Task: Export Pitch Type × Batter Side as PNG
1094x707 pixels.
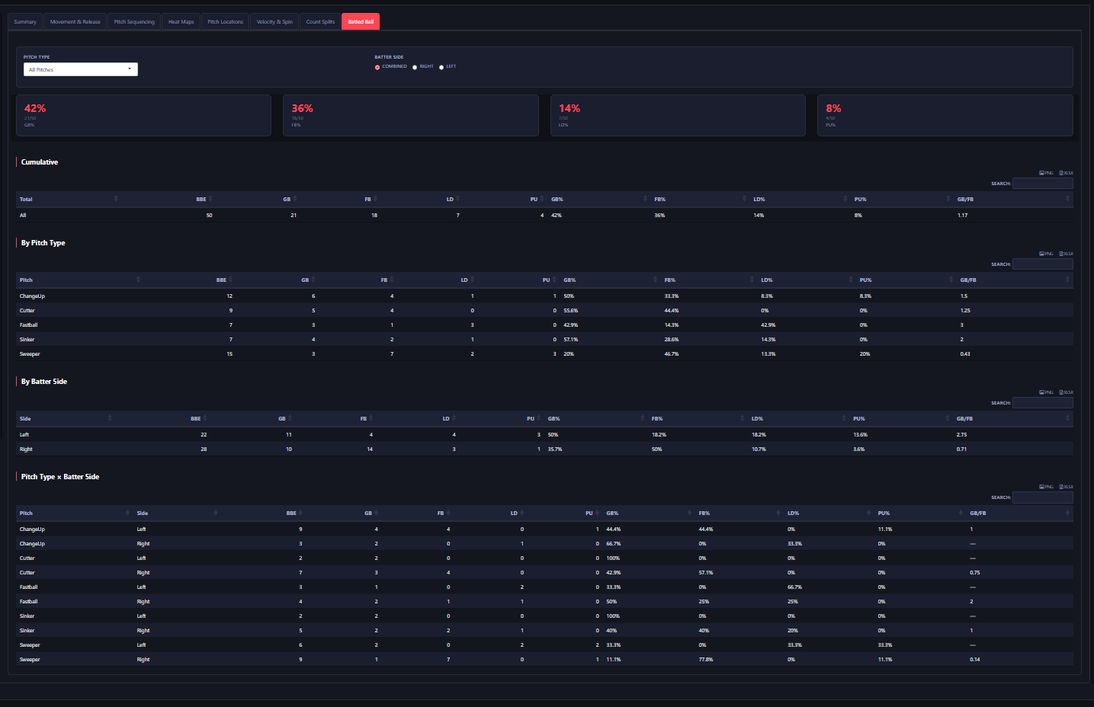Action: [1046, 487]
